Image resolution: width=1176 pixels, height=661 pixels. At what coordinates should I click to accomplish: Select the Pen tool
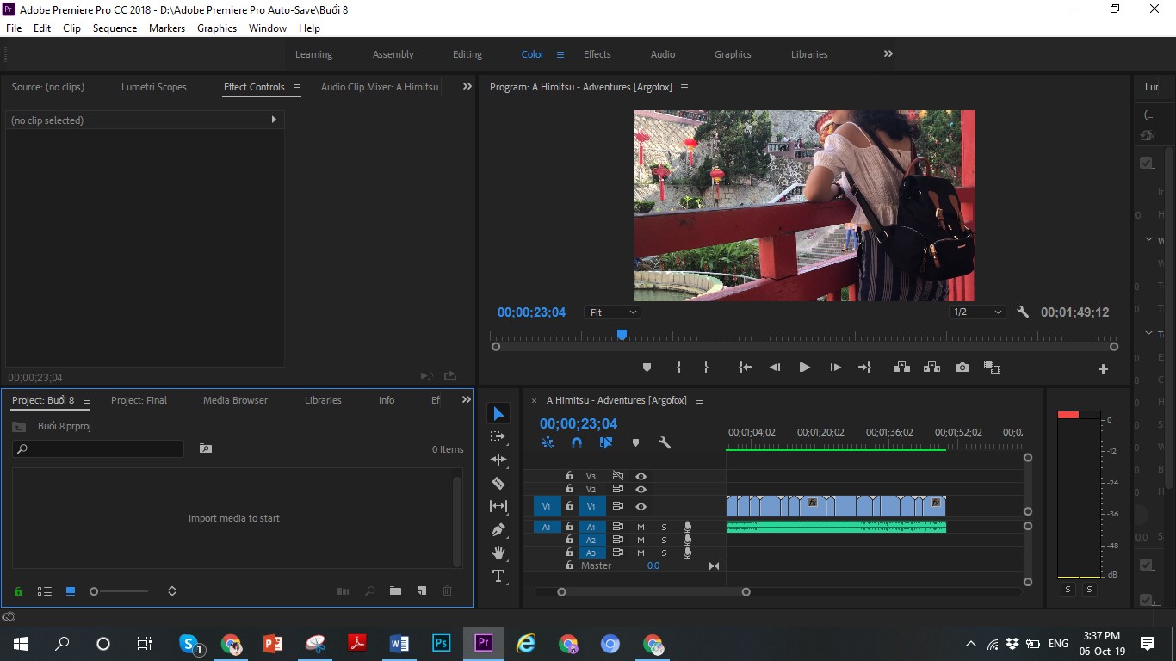tap(498, 529)
